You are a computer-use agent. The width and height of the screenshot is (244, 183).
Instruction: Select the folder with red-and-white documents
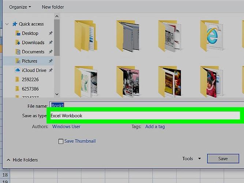pos(170,36)
